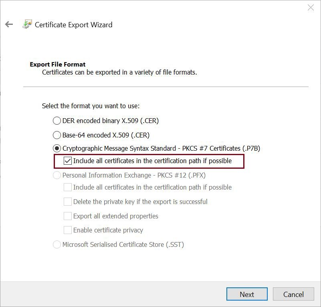The image size is (321, 307).
Task: Check export all extended properties
Action: coord(68,216)
